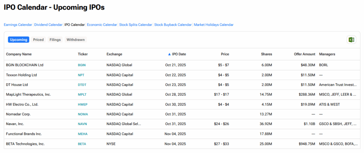Sort table by Offer Amount header
This screenshot has width=364, height=153.
click(304, 54)
